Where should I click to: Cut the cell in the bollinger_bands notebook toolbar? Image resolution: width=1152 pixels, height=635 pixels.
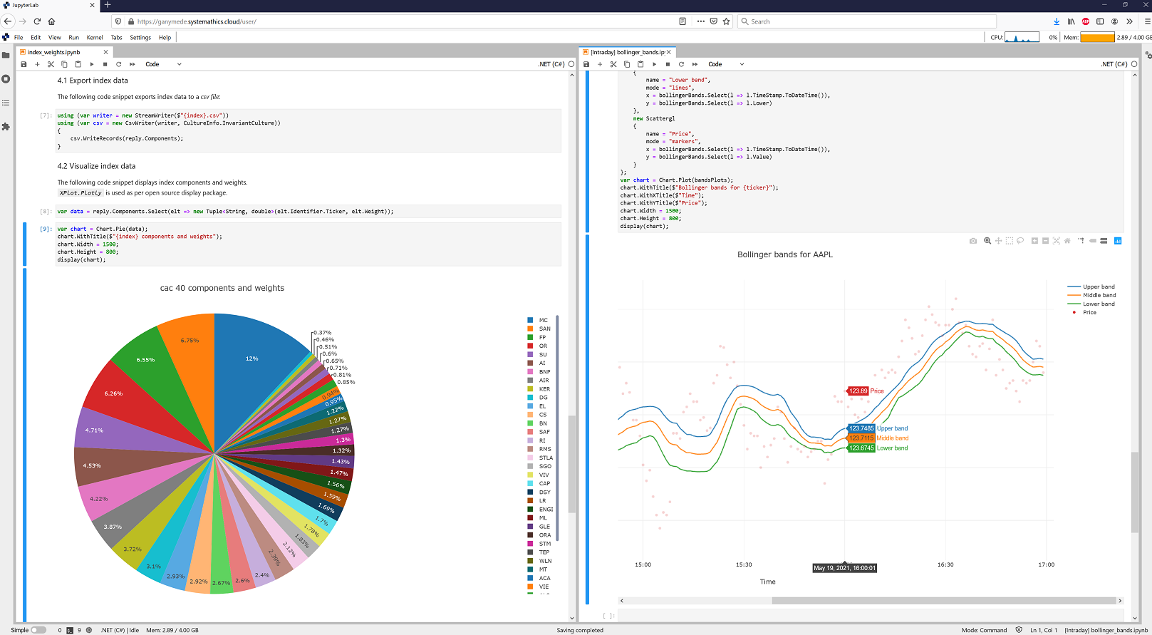tap(613, 64)
